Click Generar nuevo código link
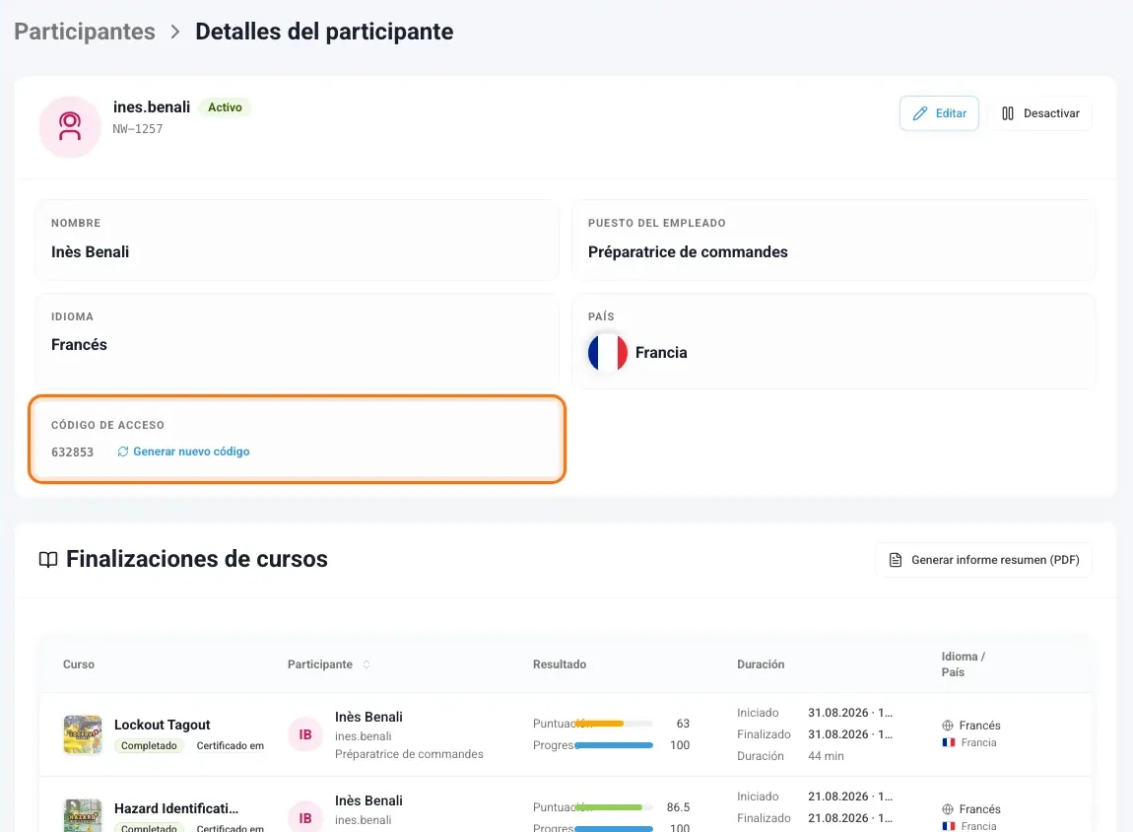 (x=183, y=451)
